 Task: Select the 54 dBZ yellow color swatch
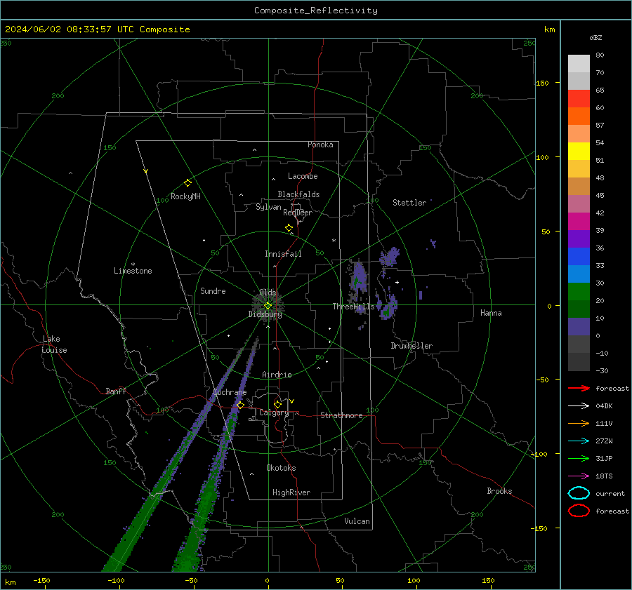click(x=579, y=151)
